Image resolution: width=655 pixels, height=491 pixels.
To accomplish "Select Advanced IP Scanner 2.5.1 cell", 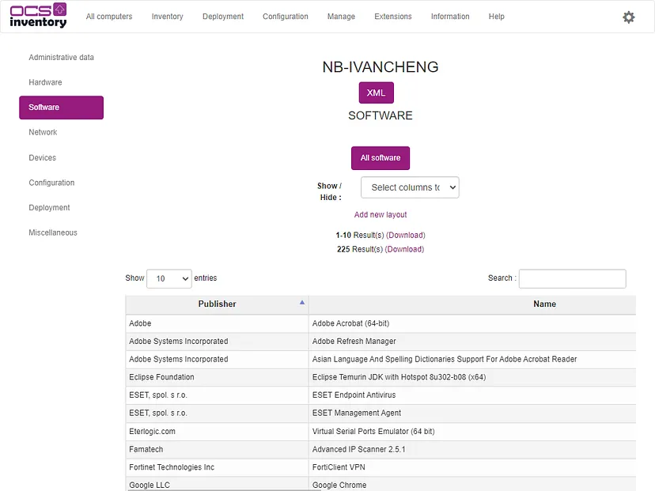I will (472, 449).
